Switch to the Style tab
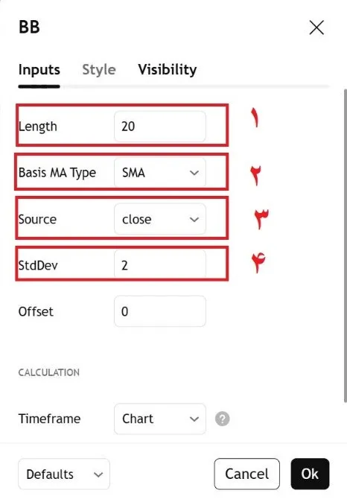 [99, 69]
